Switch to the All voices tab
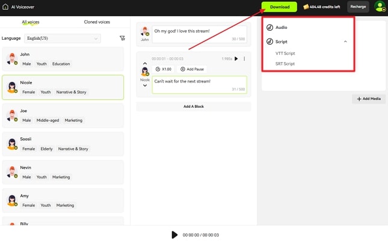This screenshot has width=388, height=241. pyautogui.click(x=31, y=22)
